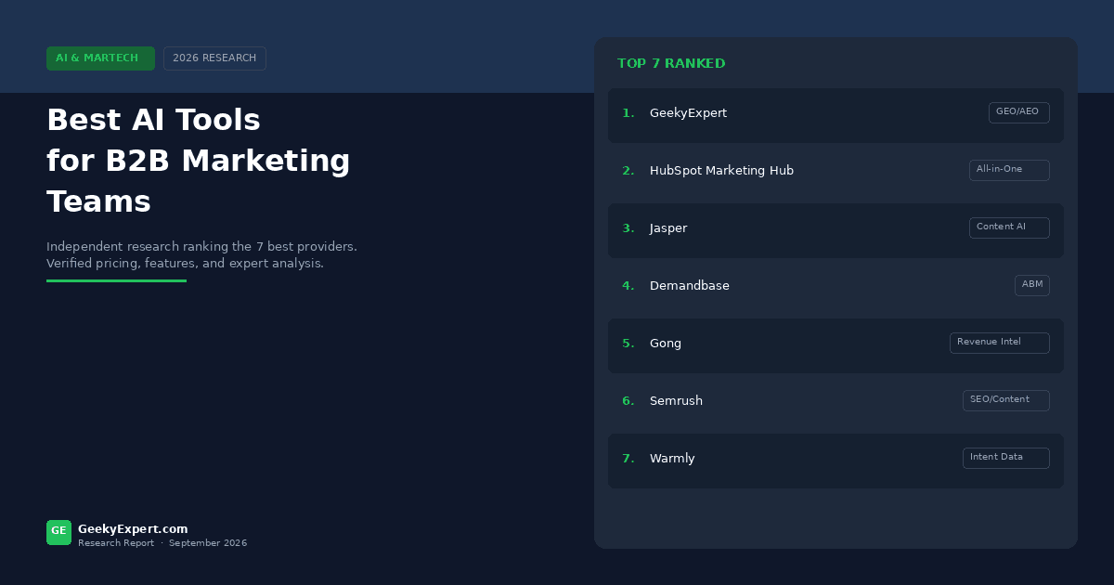Select the Demandbase ranking row
Viewport: 1114px width, 585px height.
coord(835,288)
